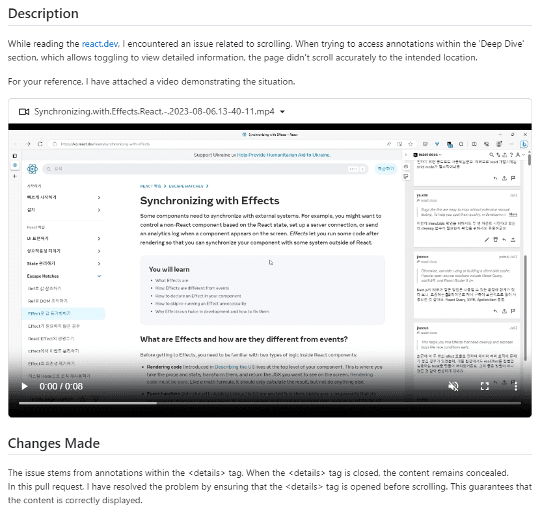Expand the UI 표현하기 sidebar section
Image resolution: width=540 pixels, height=513 pixels.
[x=64, y=239]
